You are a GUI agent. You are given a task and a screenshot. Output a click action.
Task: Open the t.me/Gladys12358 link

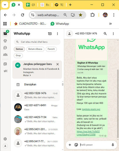[86, 135]
